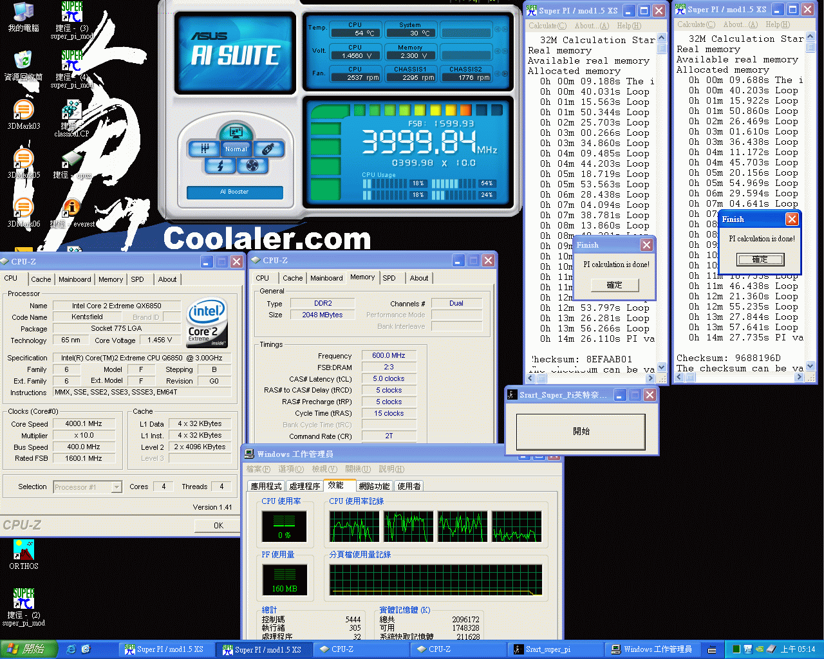Click horizontal scrollbar right arrow in left Super PI
The image size is (824, 659).
click(650, 378)
